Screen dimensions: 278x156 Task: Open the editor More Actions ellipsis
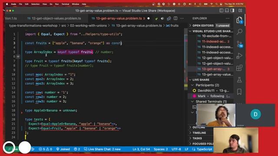(x=182, y=18)
